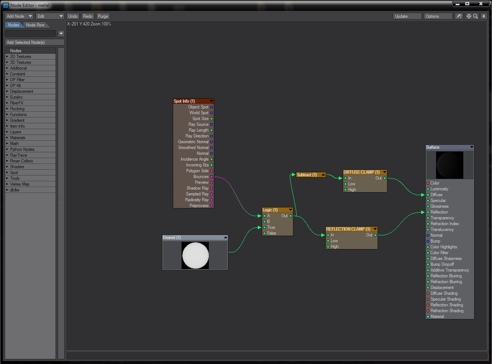
Task: Click the tidy nodes brush icon
Action: (459, 16)
